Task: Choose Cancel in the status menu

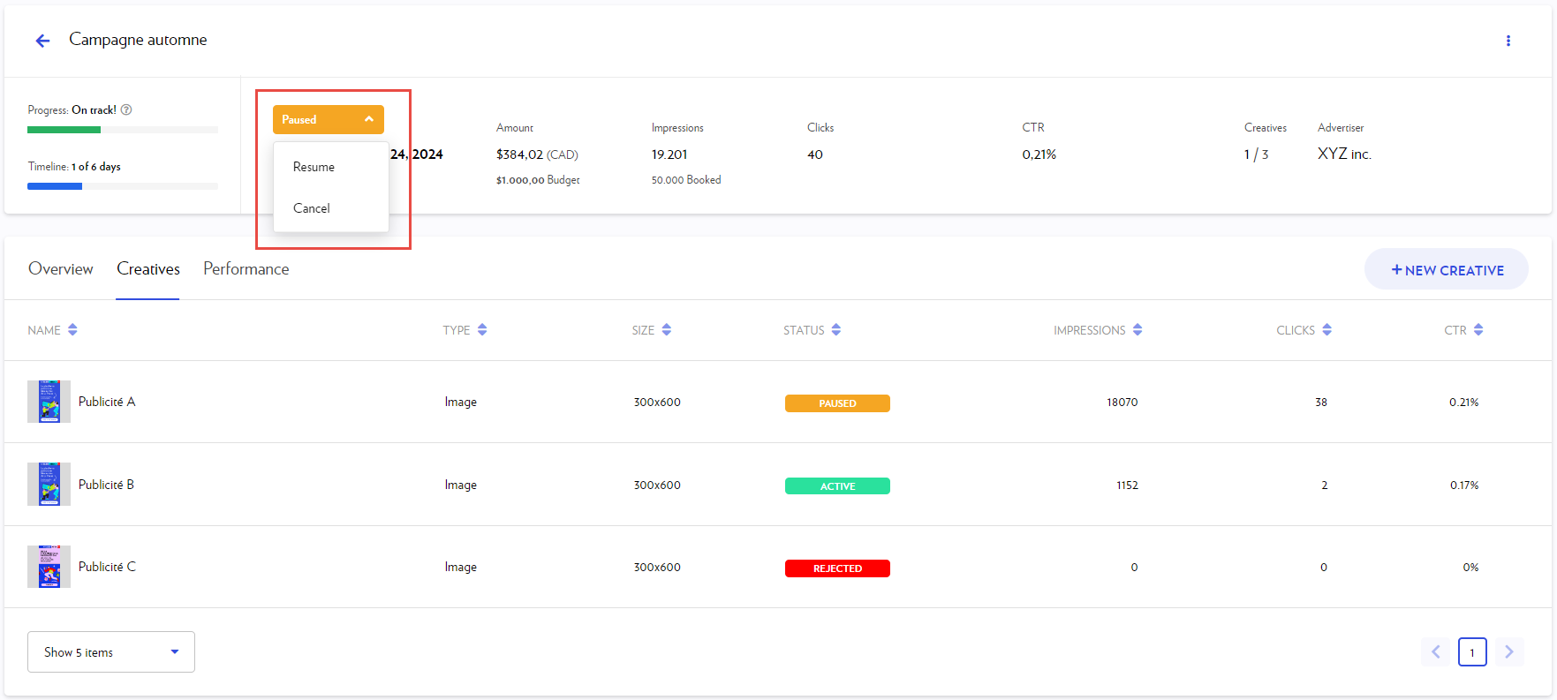Action: click(x=312, y=208)
